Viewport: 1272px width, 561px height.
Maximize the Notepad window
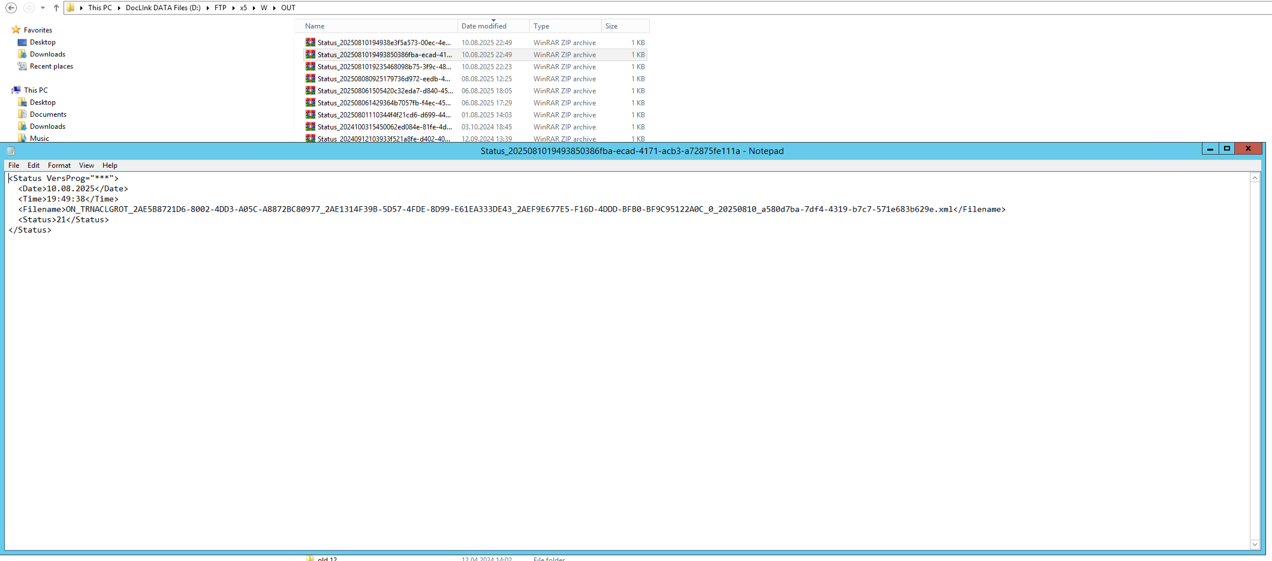click(x=1227, y=149)
